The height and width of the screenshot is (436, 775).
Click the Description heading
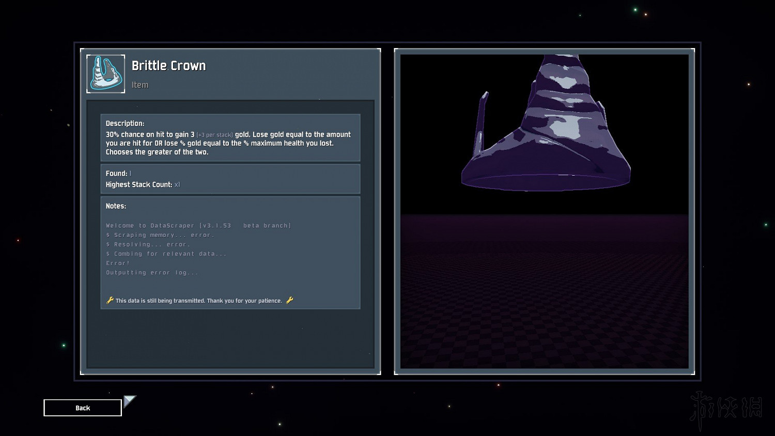tap(125, 123)
